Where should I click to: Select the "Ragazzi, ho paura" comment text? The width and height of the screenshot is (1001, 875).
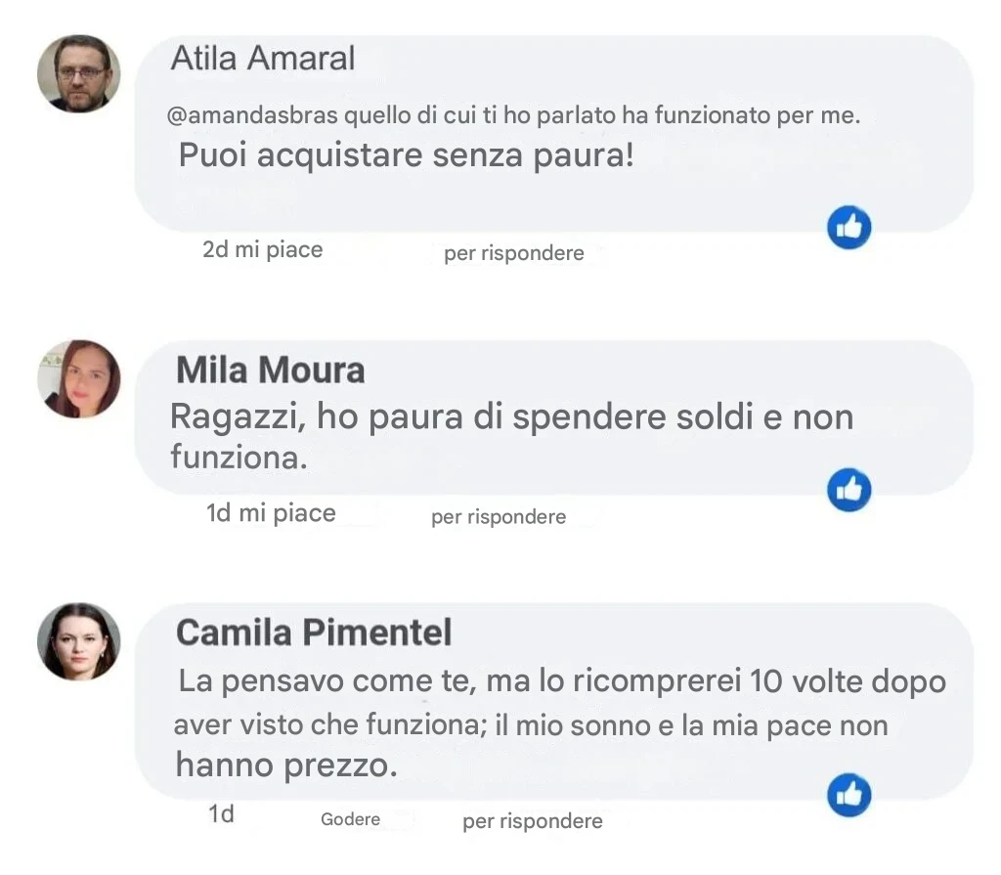tap(510, 435)
